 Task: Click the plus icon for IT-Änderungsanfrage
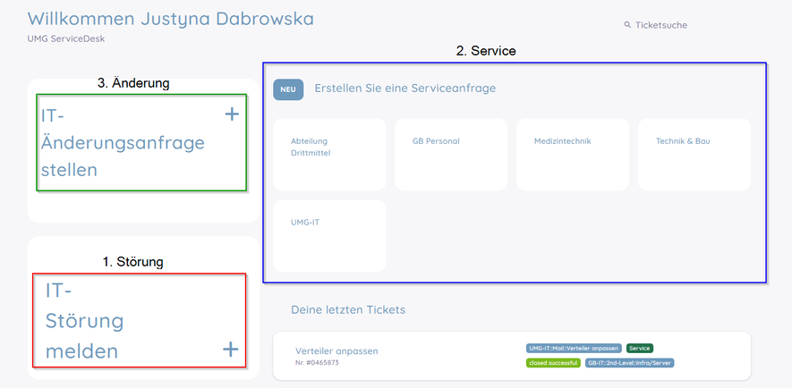coord(231,114)
